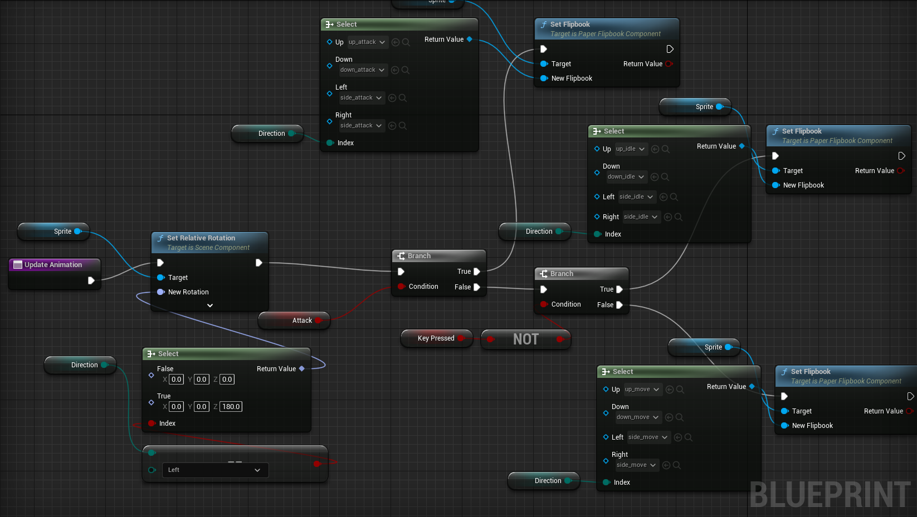Click the use-selected-asset arrow beside down_idle

(655, 177)
